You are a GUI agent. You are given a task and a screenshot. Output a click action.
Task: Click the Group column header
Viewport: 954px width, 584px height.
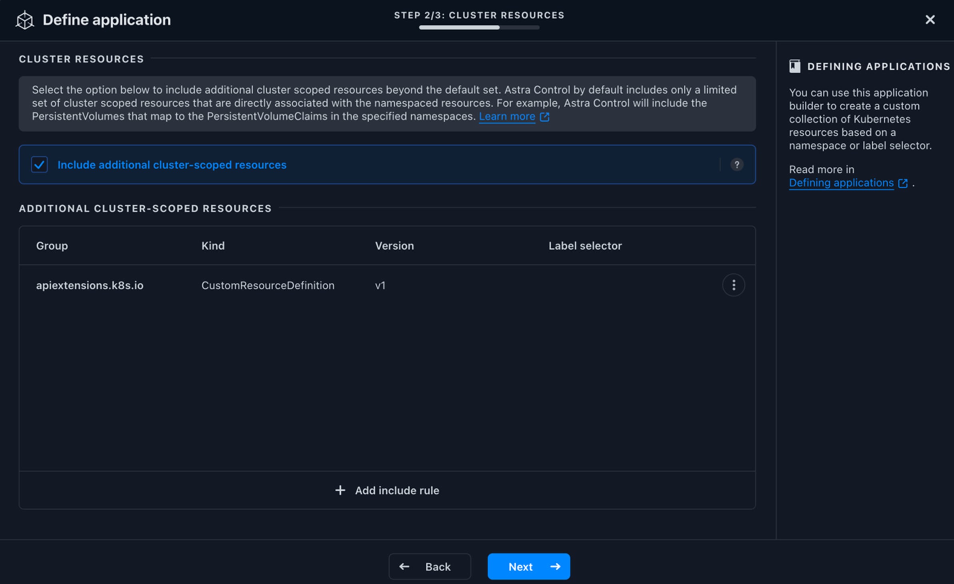click(52, 246)
